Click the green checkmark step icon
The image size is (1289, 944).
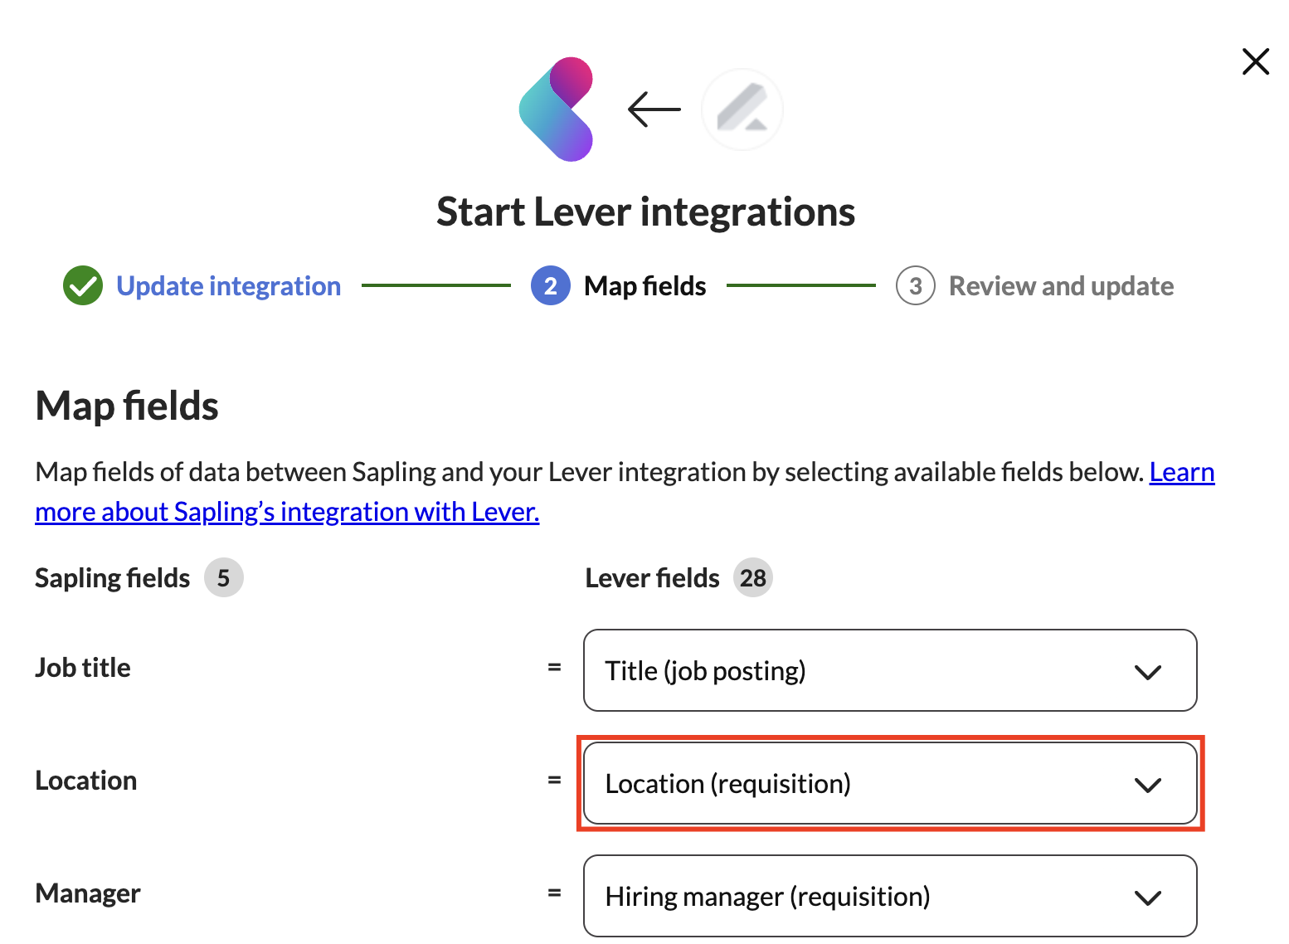83,286
